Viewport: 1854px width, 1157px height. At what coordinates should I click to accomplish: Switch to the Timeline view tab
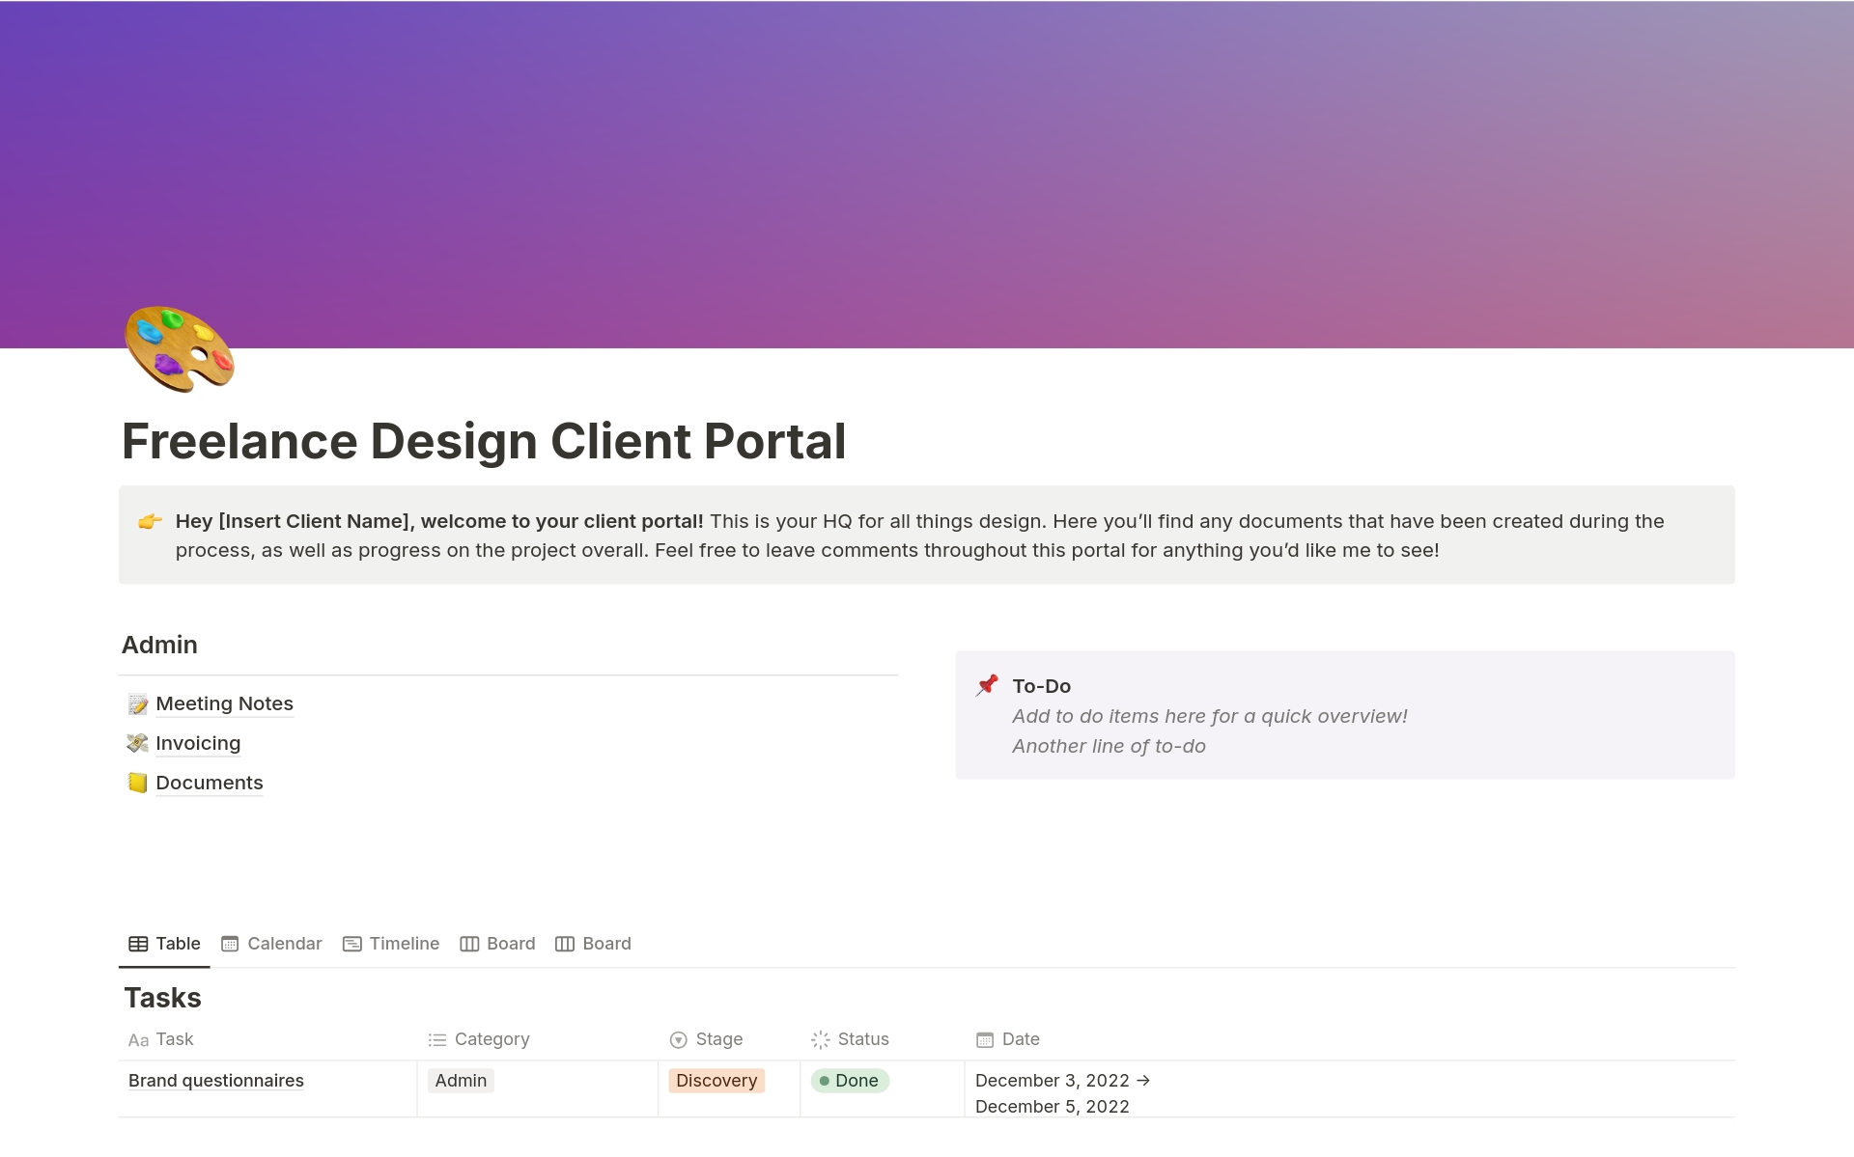pyautogui.click(x=391, y=944)
